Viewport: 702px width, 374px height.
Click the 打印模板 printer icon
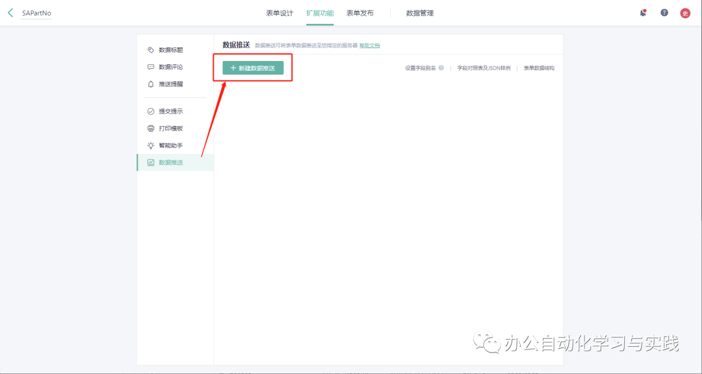(x=151, y=129)
